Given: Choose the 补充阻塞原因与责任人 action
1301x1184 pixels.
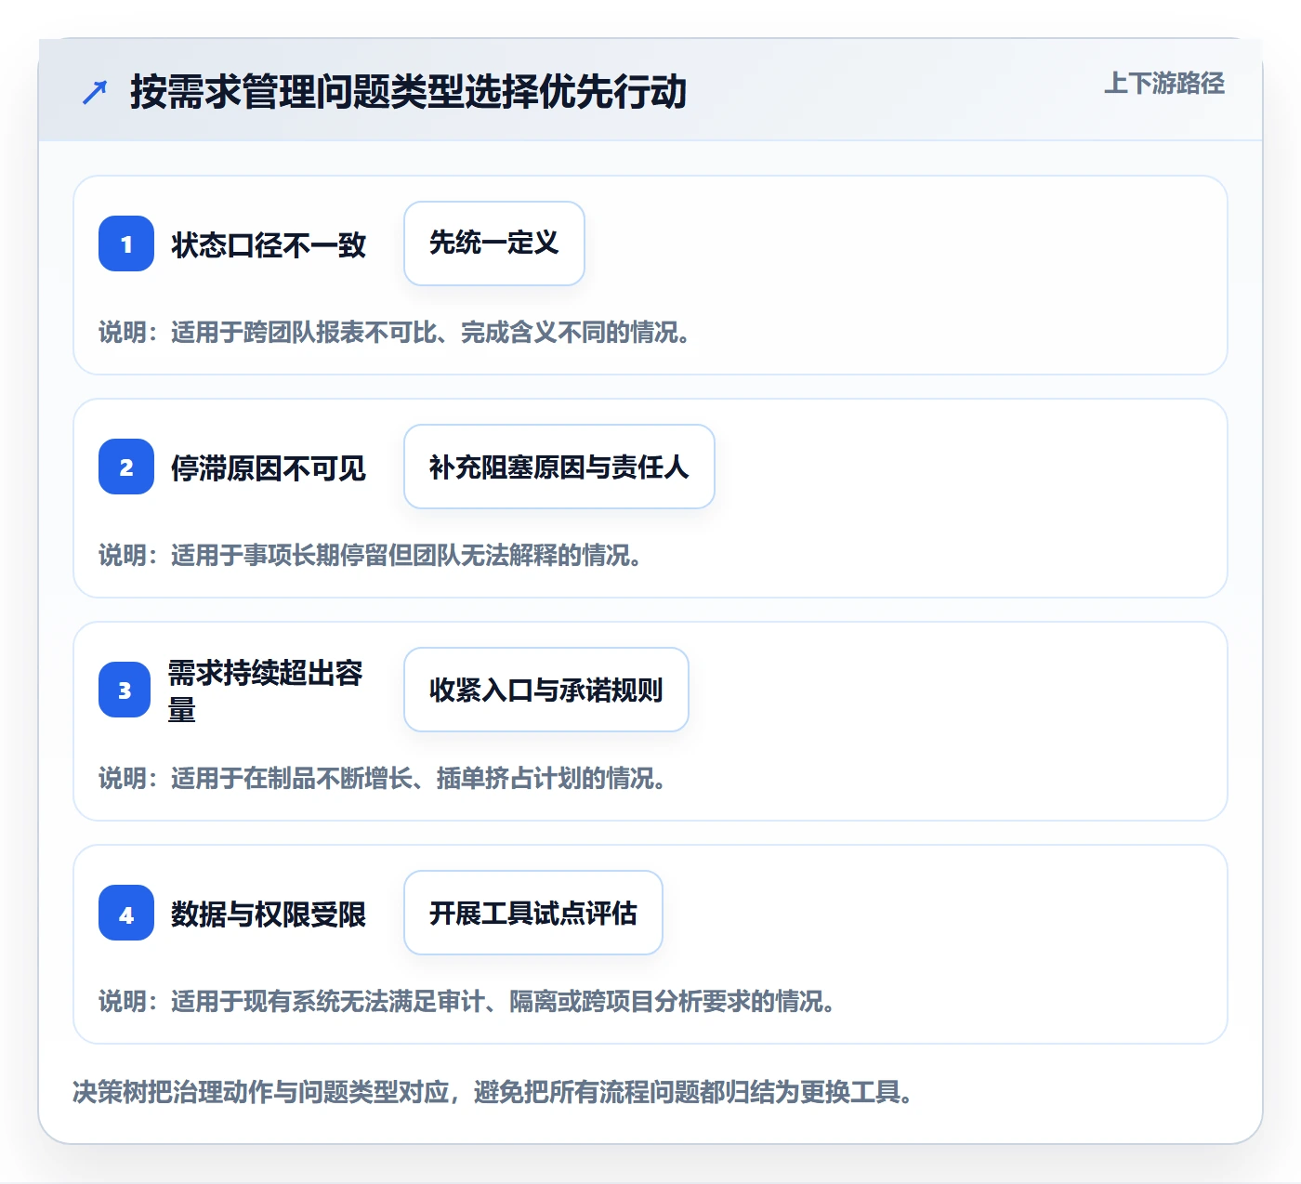Looking at the screenshot, I should (559, 467).
